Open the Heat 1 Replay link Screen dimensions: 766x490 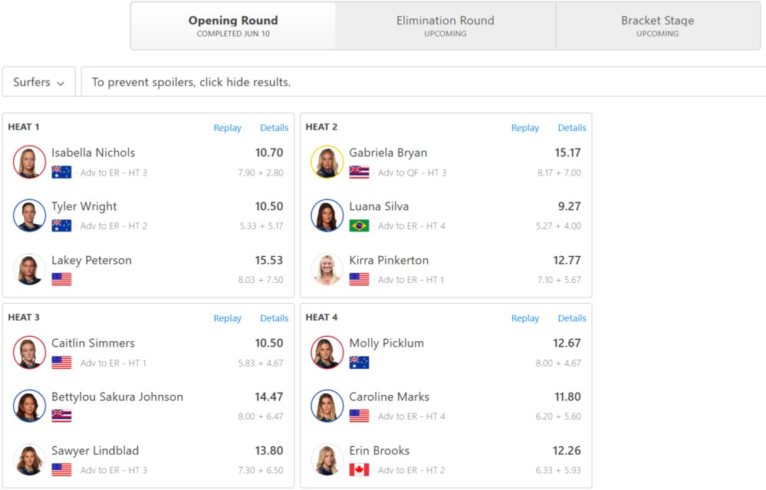click(x=227, y=127)
